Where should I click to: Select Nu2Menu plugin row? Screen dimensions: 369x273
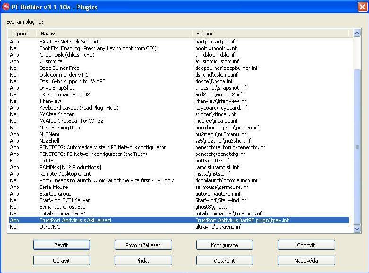(x=179, y=134)
